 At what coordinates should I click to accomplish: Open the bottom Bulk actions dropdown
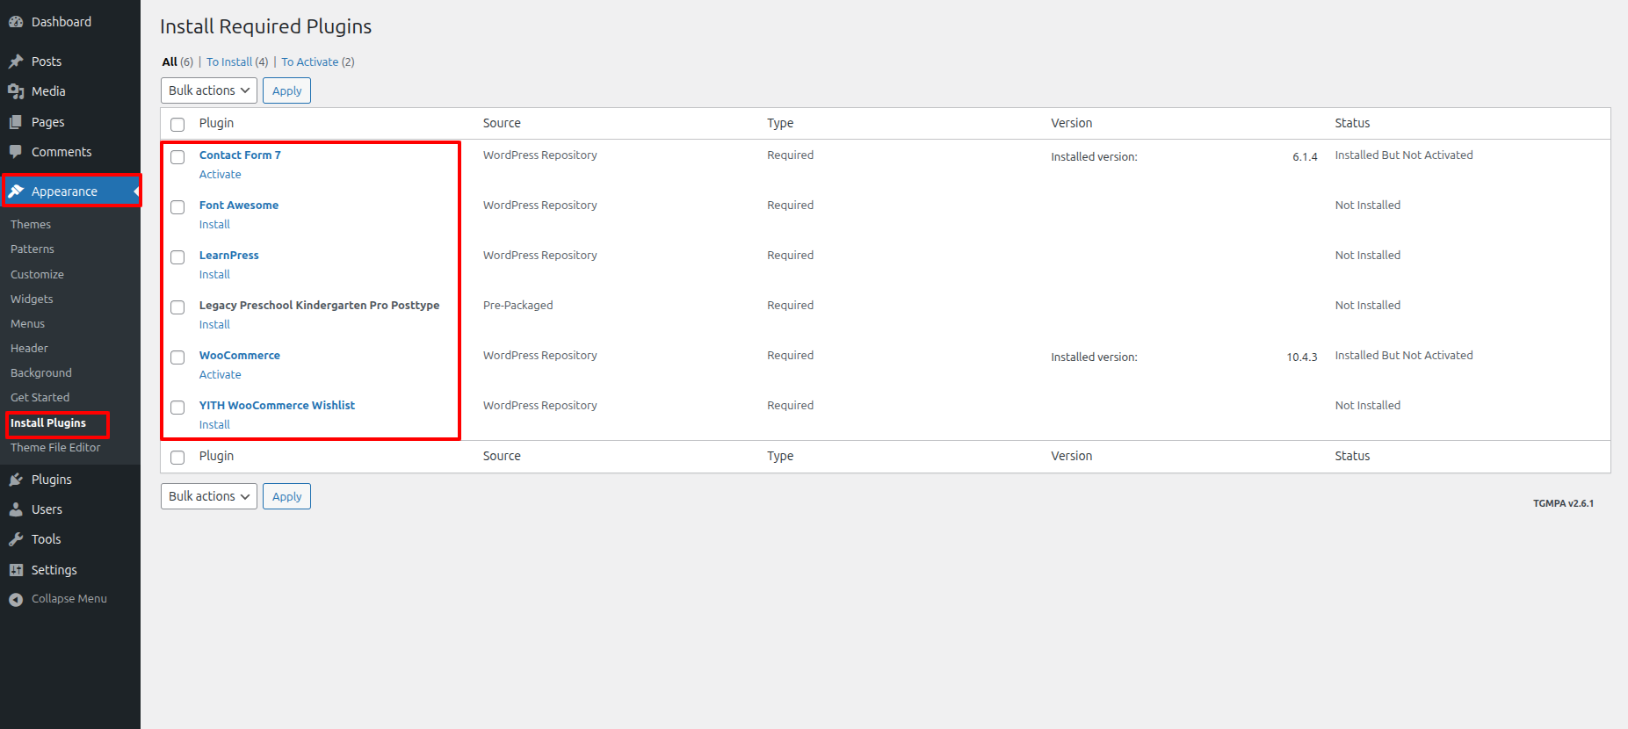pos(209,496)
